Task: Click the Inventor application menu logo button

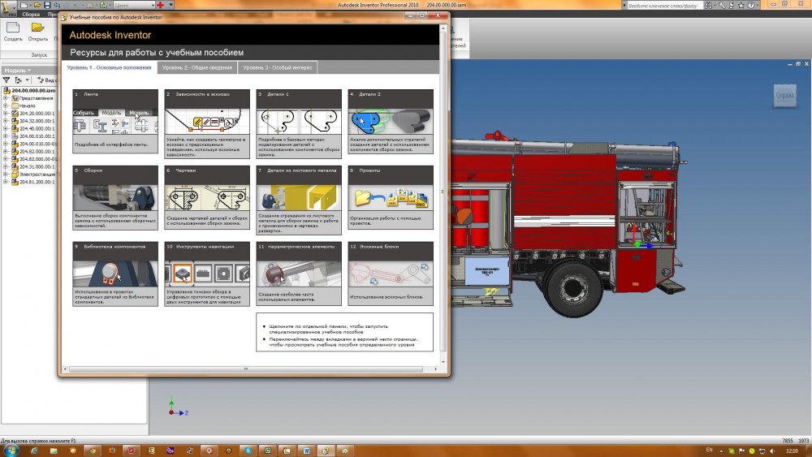Action: pos(8,7)
